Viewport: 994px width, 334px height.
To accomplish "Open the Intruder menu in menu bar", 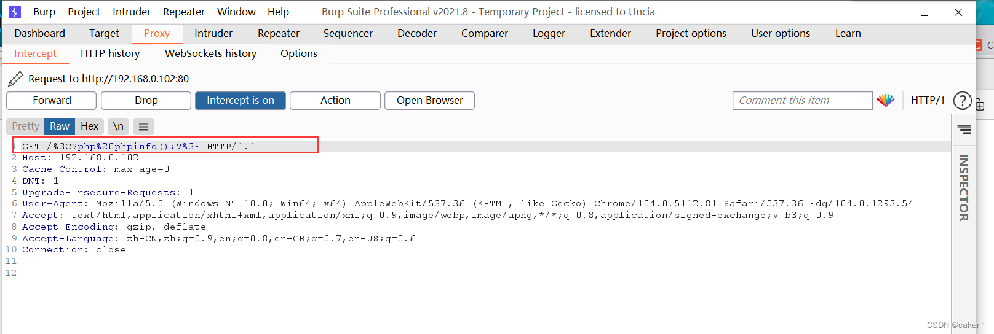I will (132, 12).
